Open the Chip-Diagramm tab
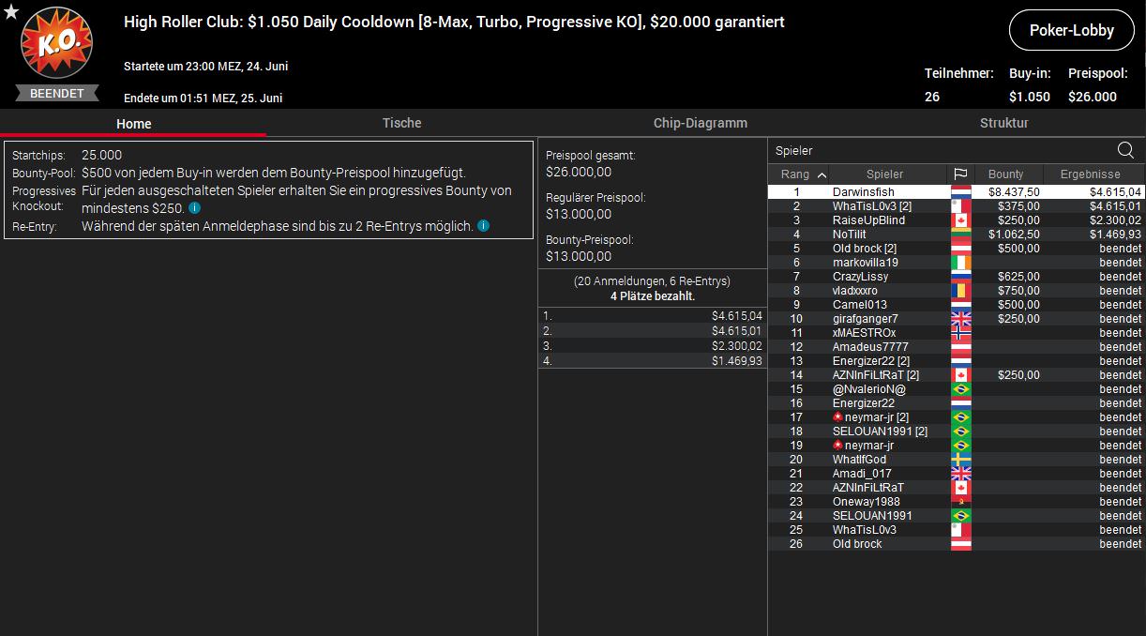Screen dimensions: 1146x636 700,123
